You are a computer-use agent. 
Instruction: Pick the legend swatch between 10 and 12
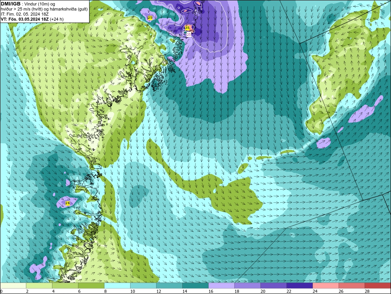click(143, 285)
